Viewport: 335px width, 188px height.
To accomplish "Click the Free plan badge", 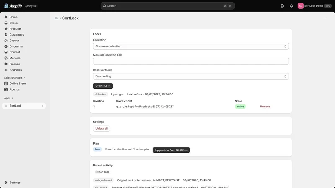I will (x=98, y=150).
